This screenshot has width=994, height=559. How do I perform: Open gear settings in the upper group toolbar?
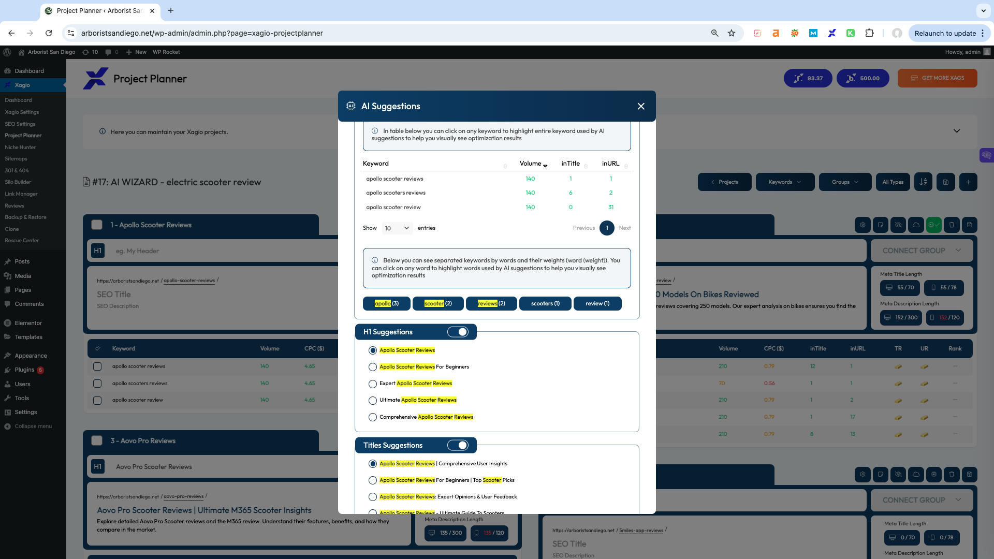863,225
